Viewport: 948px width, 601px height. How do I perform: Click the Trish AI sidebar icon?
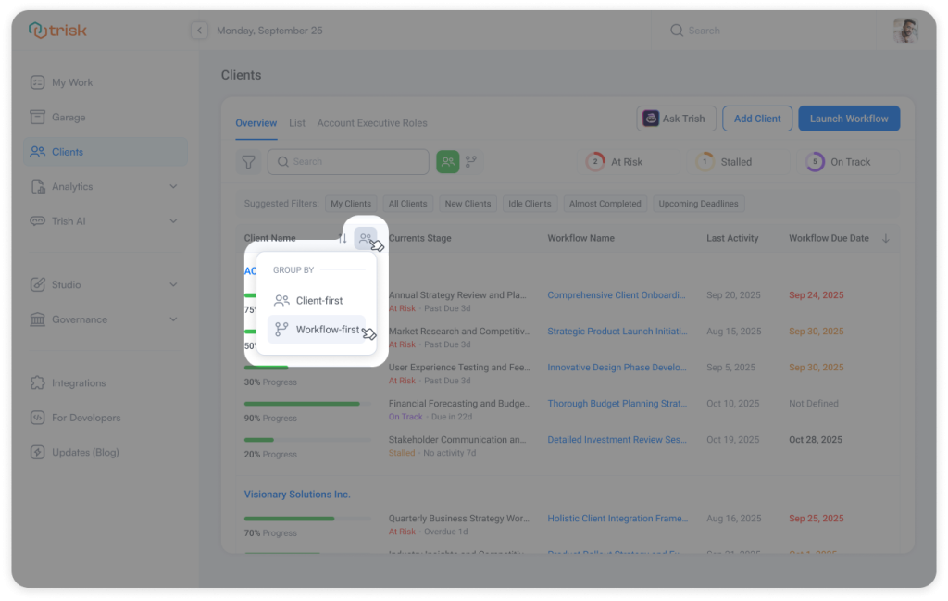point(36,220)
